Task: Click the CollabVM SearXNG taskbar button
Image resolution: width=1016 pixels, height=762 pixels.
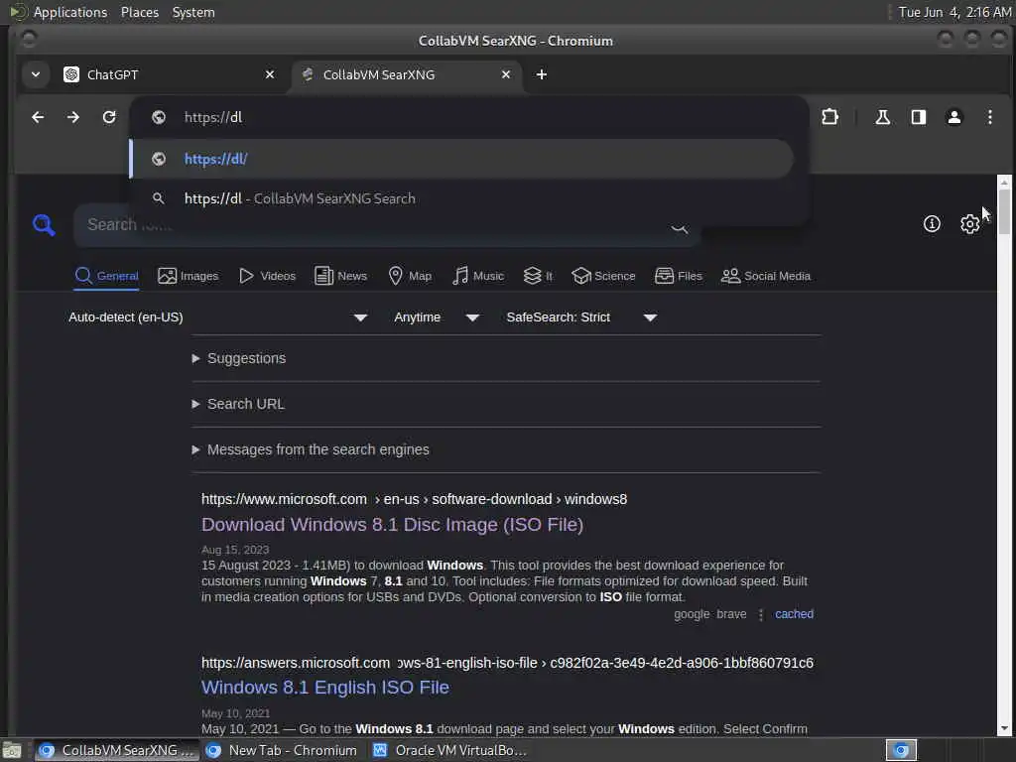Action: 117,750
